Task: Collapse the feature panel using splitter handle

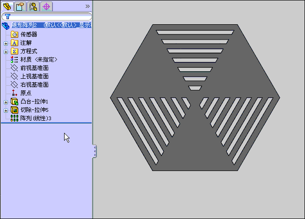Action: coord(94,151)
